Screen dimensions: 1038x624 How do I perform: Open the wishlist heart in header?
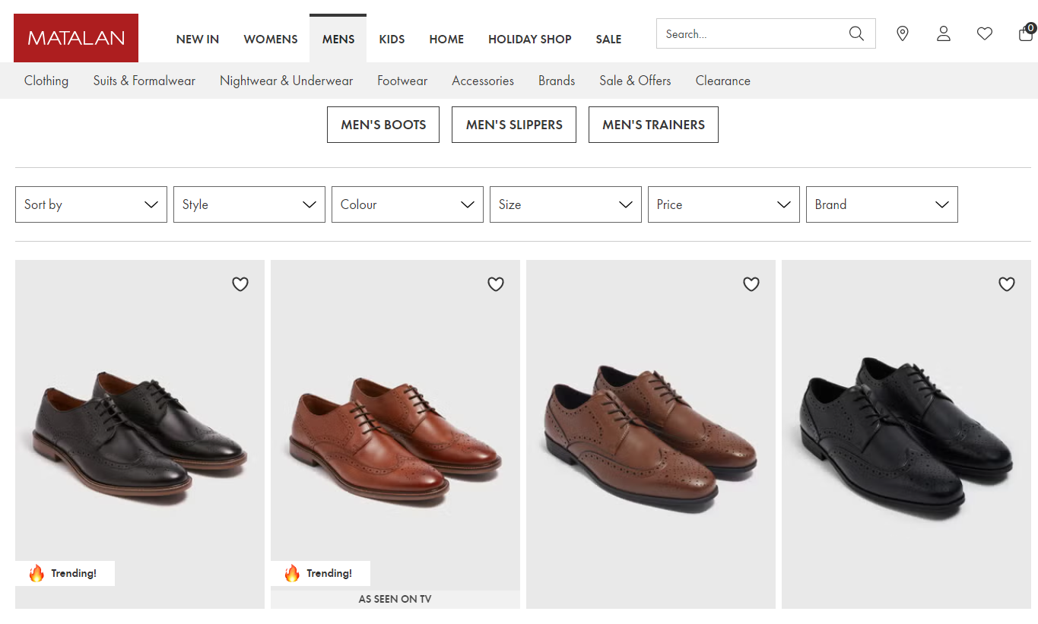(x=985, y=33)
